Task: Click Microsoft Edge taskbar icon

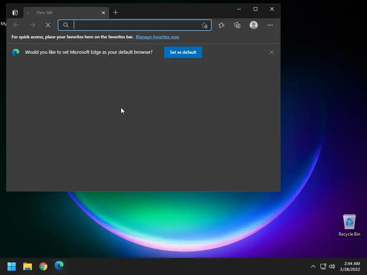Action: click(x=59, y=266)
